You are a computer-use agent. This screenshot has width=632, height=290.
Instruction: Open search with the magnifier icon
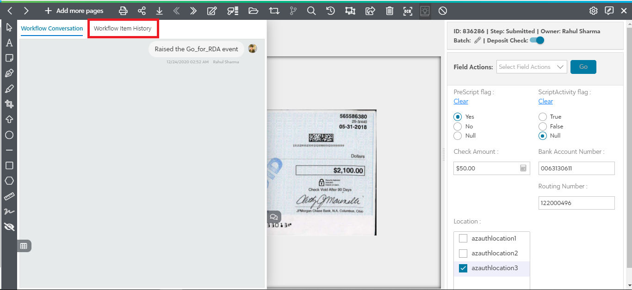311,11
